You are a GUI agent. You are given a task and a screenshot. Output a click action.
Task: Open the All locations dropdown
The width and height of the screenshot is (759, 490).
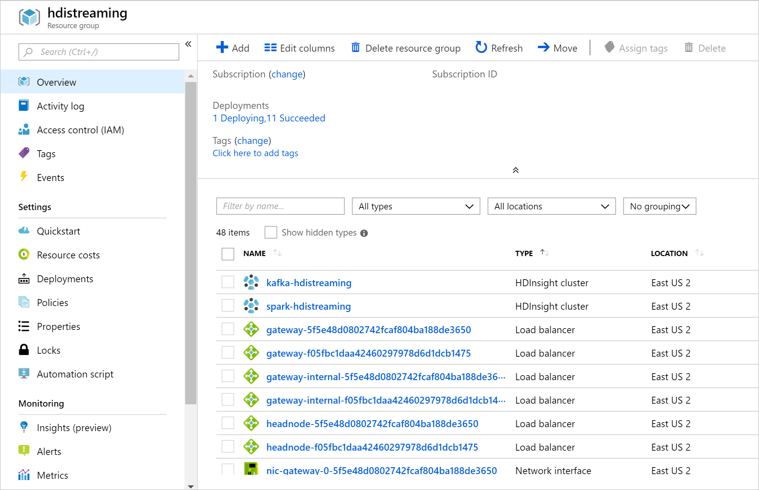click(x=551, y=206)
